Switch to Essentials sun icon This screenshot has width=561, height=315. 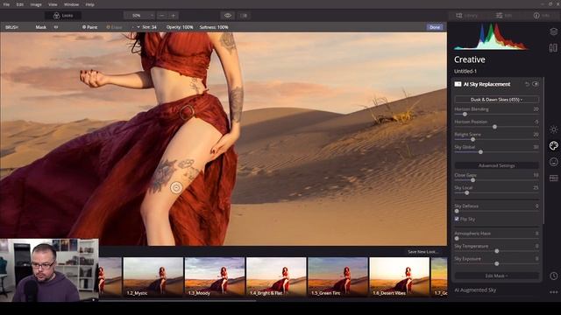[553, 129]
